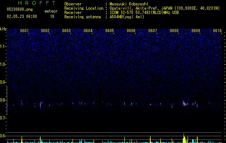Click the 0607 time marker
This screenshot has height=143, width=226.
click(x=153, y=31)
